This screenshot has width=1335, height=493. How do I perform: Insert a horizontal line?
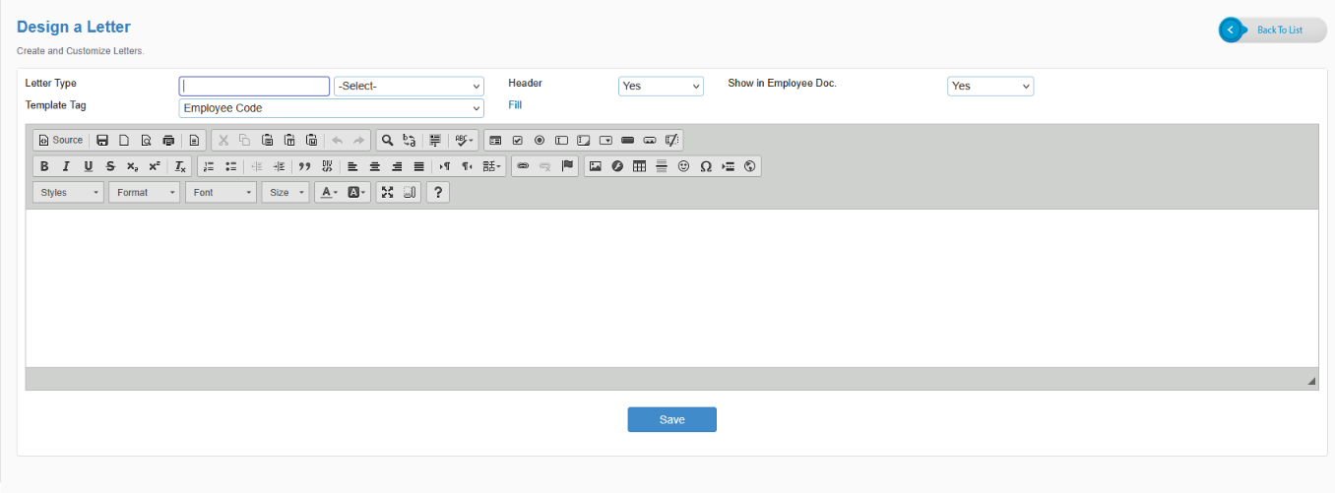(x=662, y=166)
